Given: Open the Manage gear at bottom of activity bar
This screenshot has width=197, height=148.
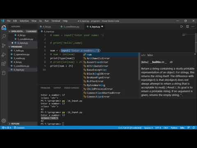Looking at the screenshot, I should coord(4,121).
